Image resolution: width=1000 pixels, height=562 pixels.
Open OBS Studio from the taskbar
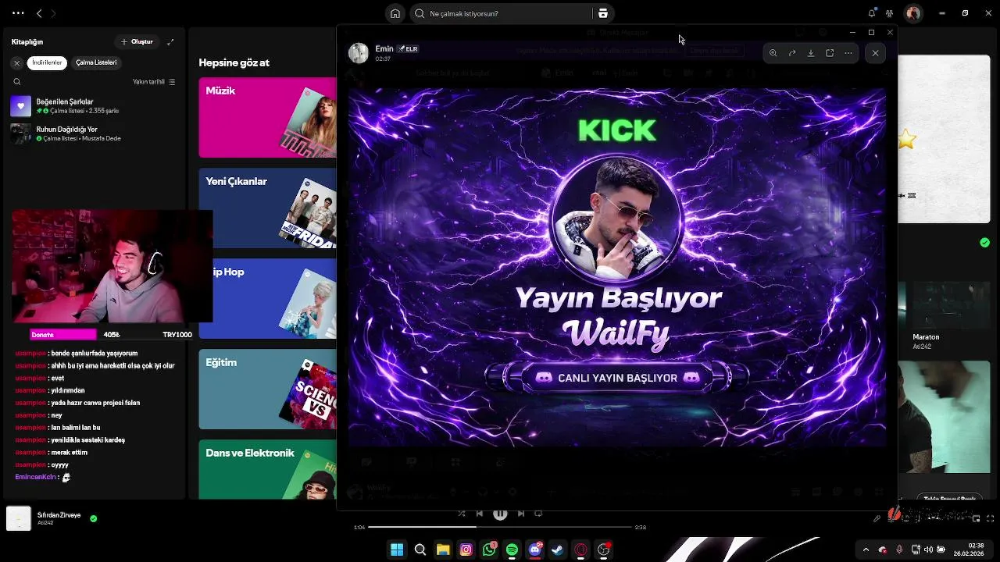[x=604, y=550]
